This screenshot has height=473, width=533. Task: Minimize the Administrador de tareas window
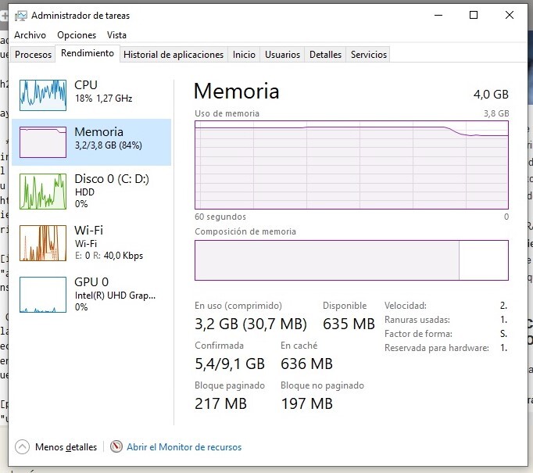pos(438,16)
